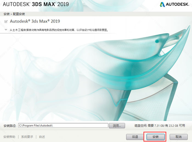This screenshot has height=142, width=192.
Task: Click the 从土木工程数据 description text
Action: 59,30
